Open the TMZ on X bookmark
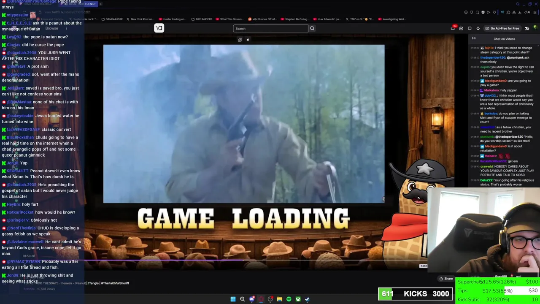The height and width of the screenshot is (304, 540). pos(360,19)
